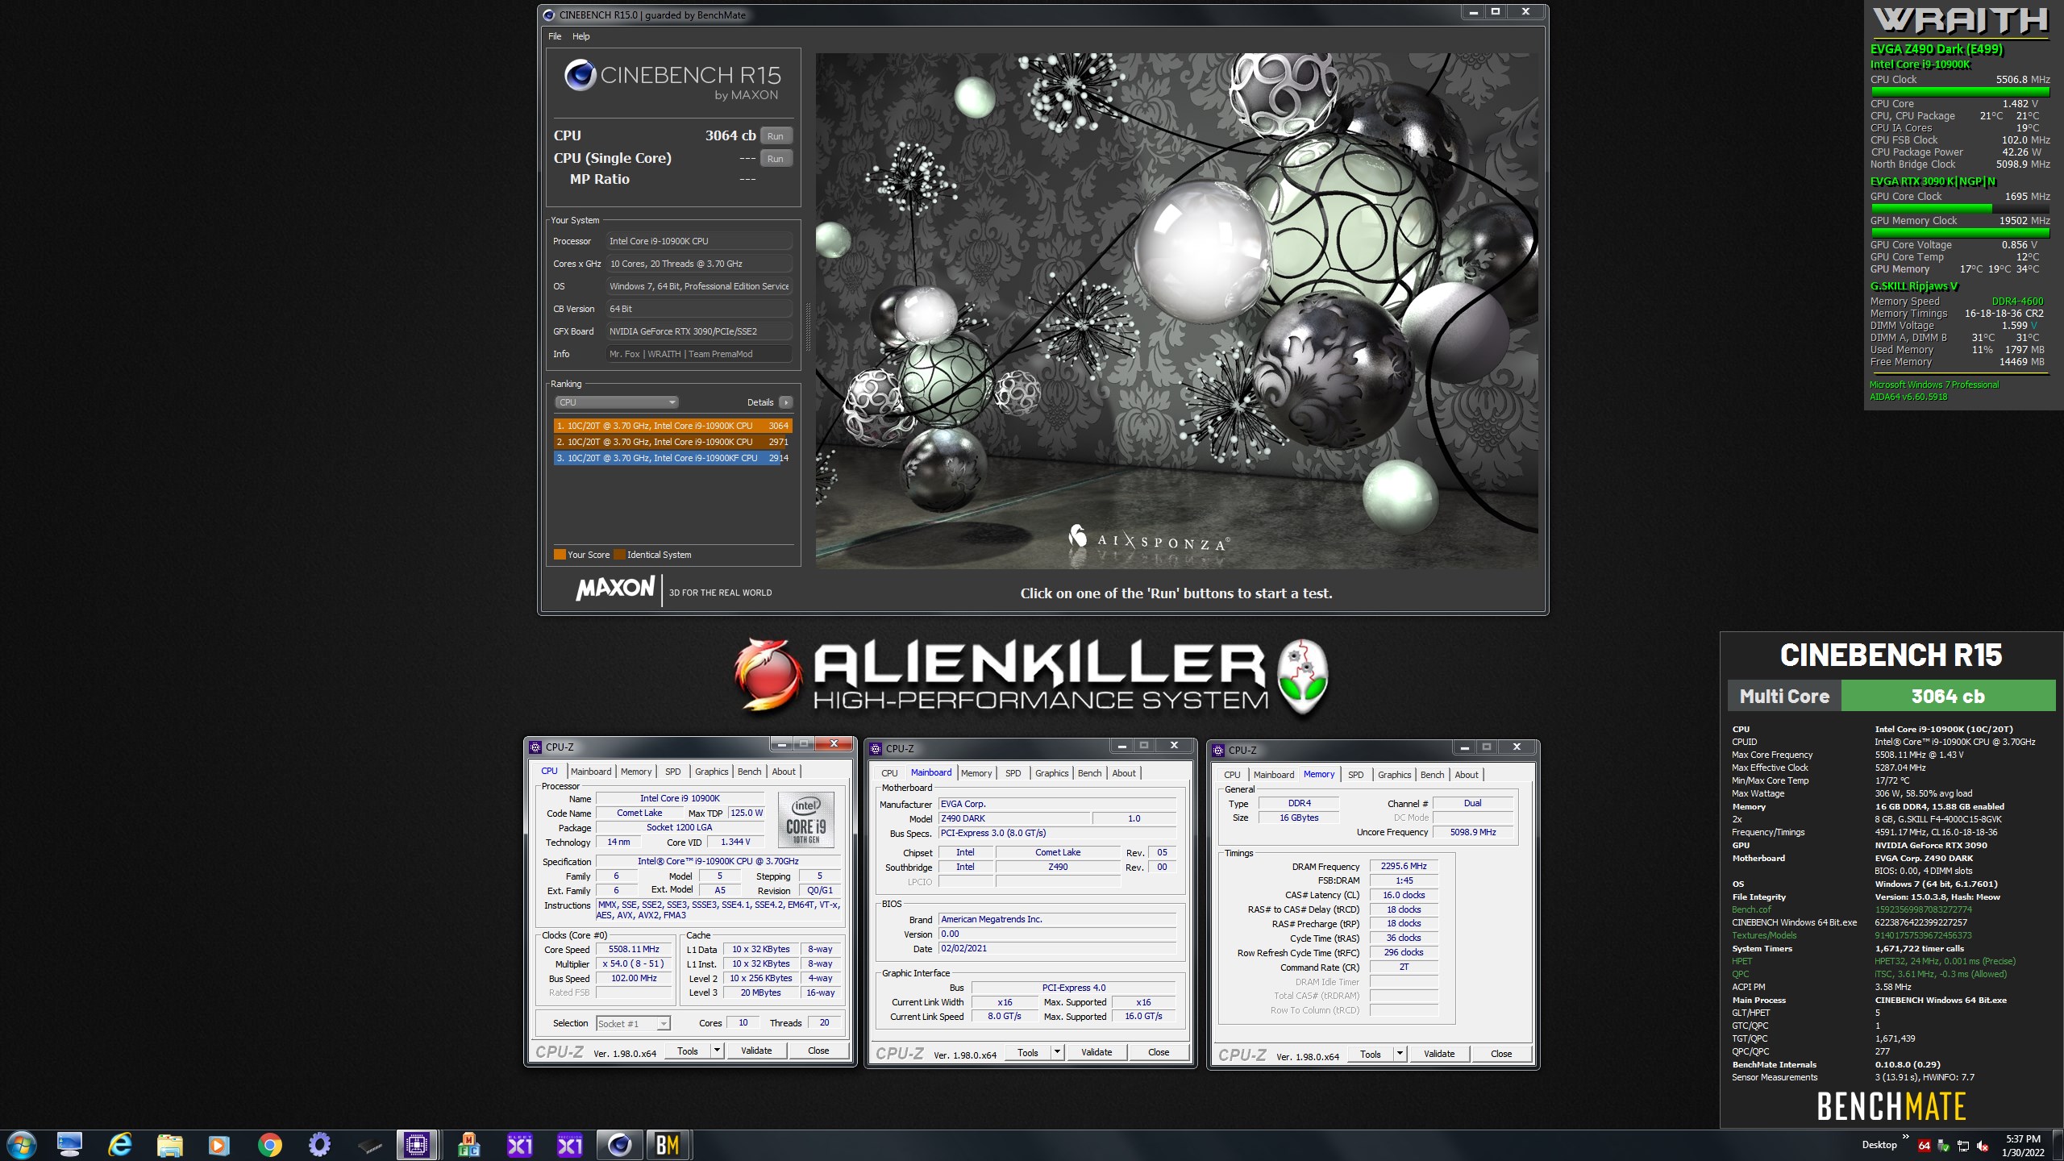Click the Intel Core i9 logo in CPU-Z
2064x1161 pixels.
point(805,820)
